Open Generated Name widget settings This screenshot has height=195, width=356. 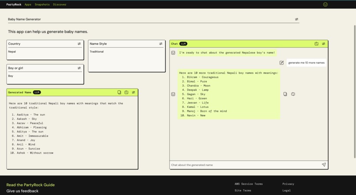(x=133, y=92)
